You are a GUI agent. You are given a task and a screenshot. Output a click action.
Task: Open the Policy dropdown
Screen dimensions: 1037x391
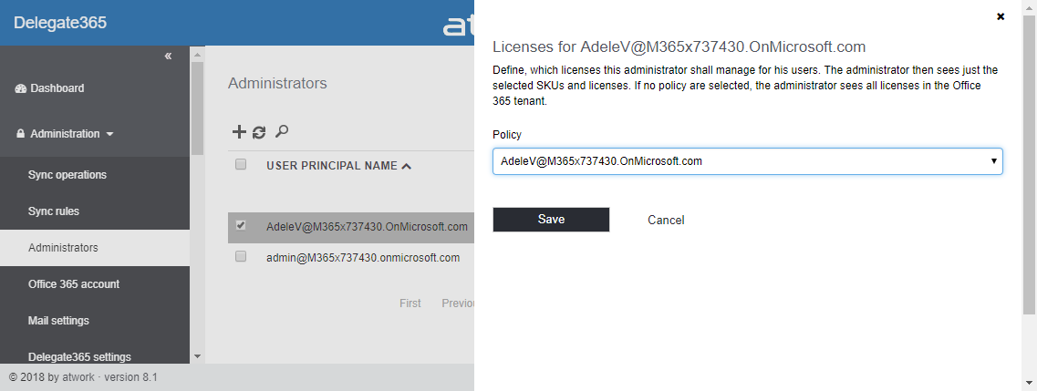tap(747, 161)
